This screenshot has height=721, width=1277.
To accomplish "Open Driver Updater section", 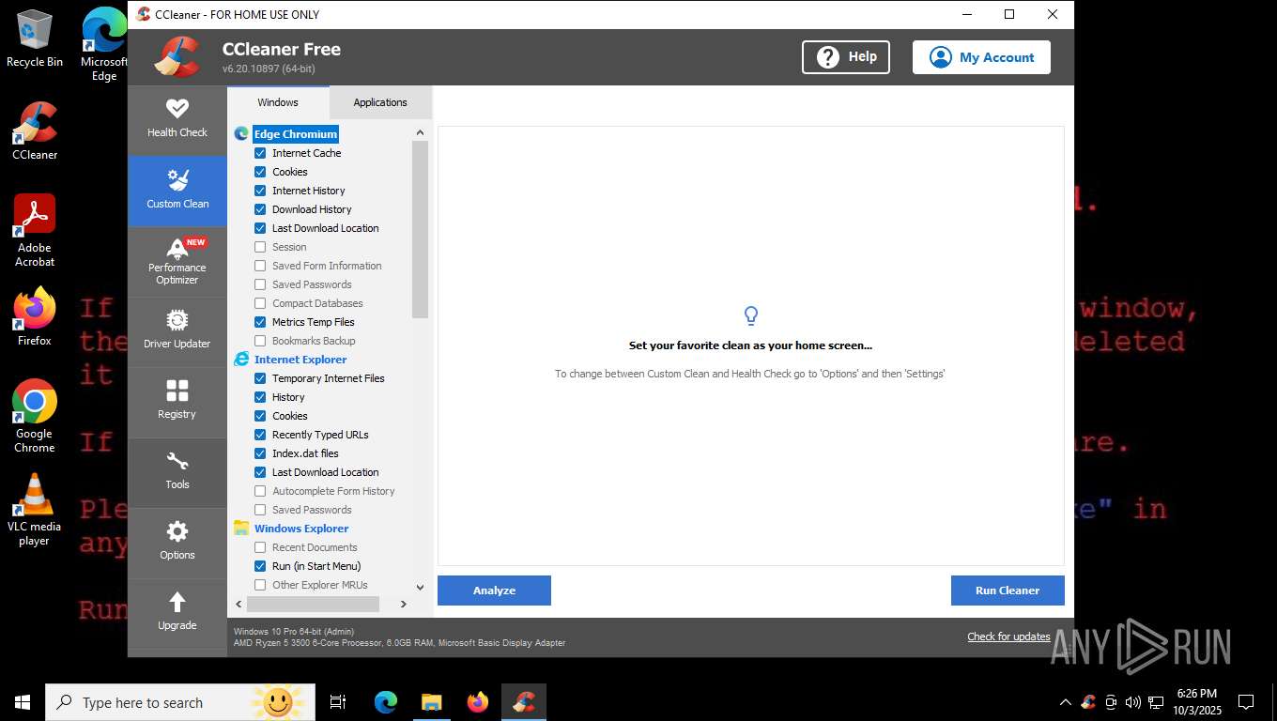I will 177,331.
